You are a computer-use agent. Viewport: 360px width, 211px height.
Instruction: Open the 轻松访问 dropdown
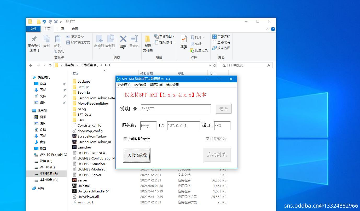tap(165, 42)
